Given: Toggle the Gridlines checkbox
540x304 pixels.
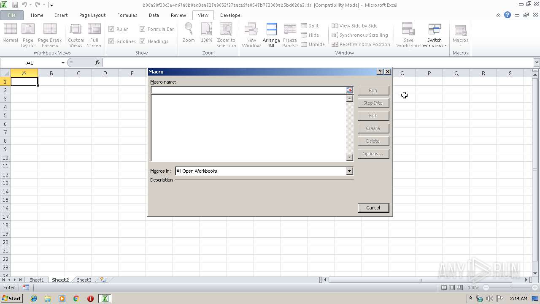Looking at the screenshot, I should pos(111,41).
